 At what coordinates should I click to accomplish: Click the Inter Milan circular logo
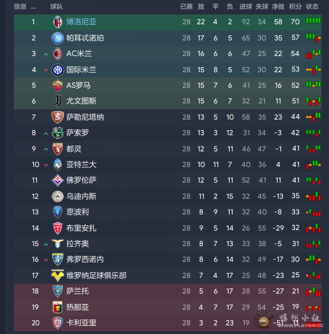coord(58,70)
